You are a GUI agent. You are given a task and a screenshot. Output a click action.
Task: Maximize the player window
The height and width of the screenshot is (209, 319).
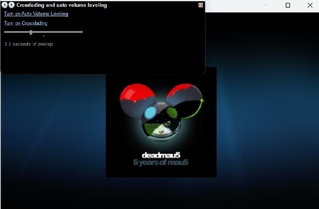(x=288, y=5)
